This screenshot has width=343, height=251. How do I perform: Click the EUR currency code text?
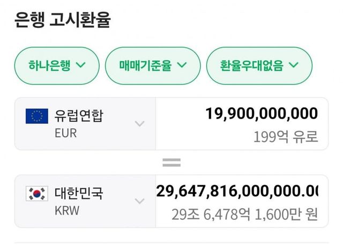pos(65,133)
